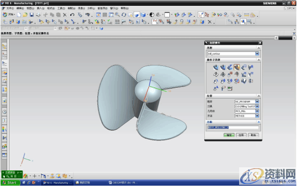
Task: Click the shaded display style cube icon
Action: click(x=144, y=15)
